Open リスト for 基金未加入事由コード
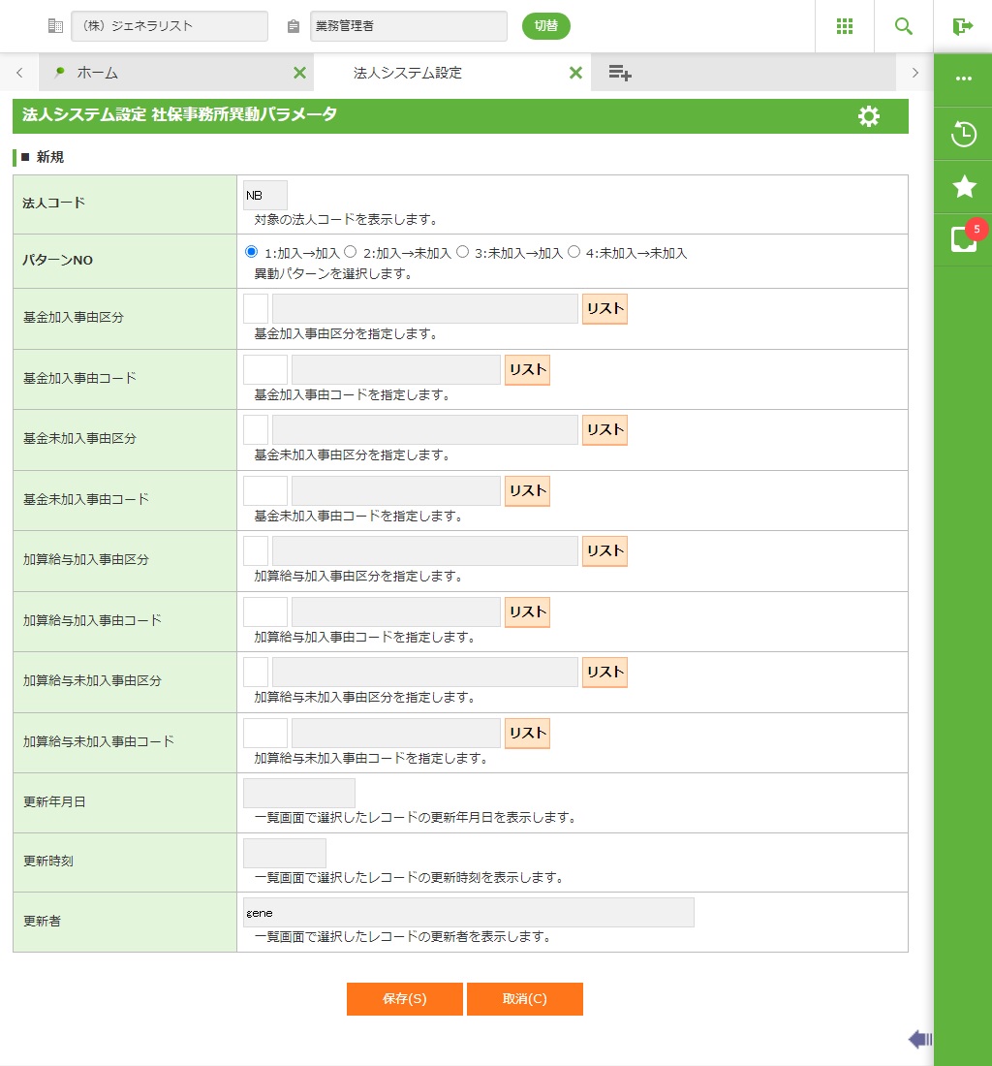Image resolution: width=992 pixels, height=1066 pixels. 527,491
